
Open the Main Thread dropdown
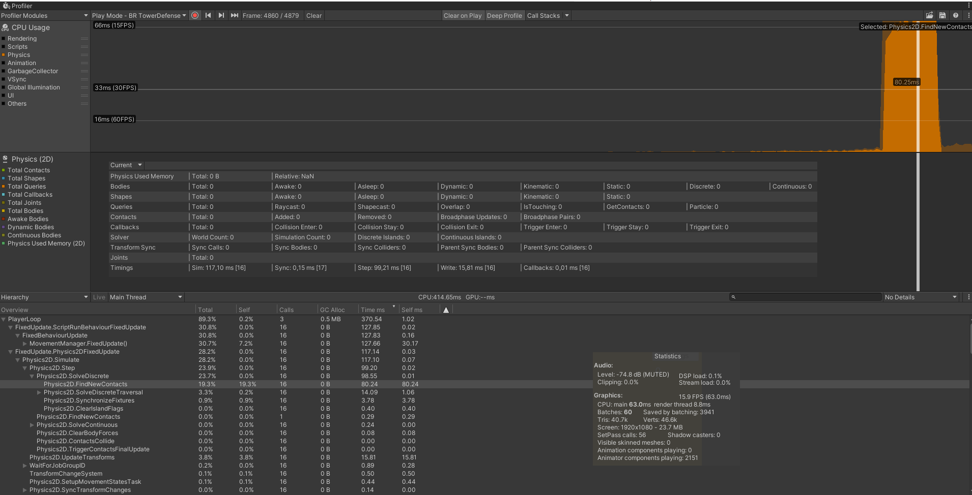(146, 297)
